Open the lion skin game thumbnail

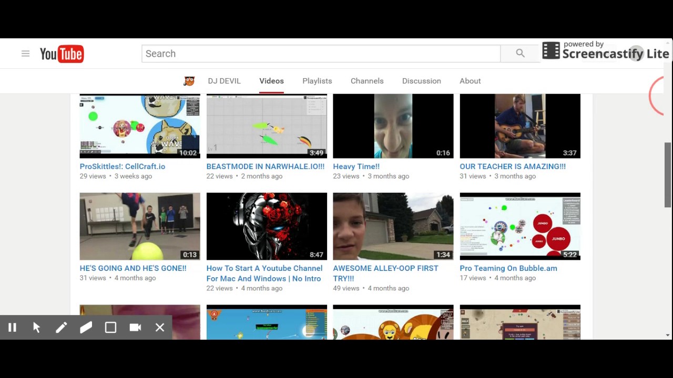coord(393,322)
